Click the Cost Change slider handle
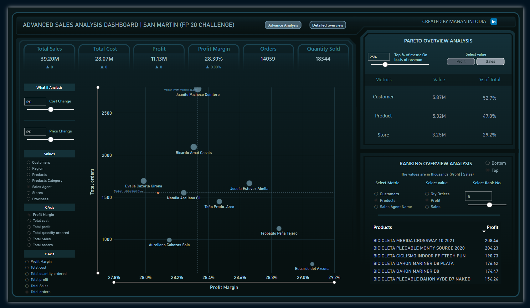 (x=51, y=109)
